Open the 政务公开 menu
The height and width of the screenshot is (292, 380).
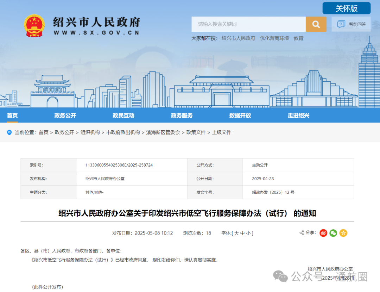point(65,115)
